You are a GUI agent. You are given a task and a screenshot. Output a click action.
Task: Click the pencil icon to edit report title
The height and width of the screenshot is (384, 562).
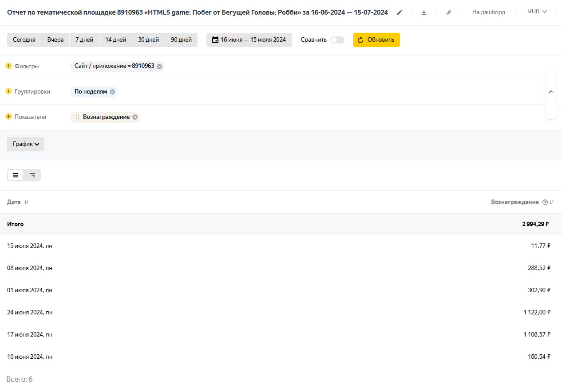(400, 12)
